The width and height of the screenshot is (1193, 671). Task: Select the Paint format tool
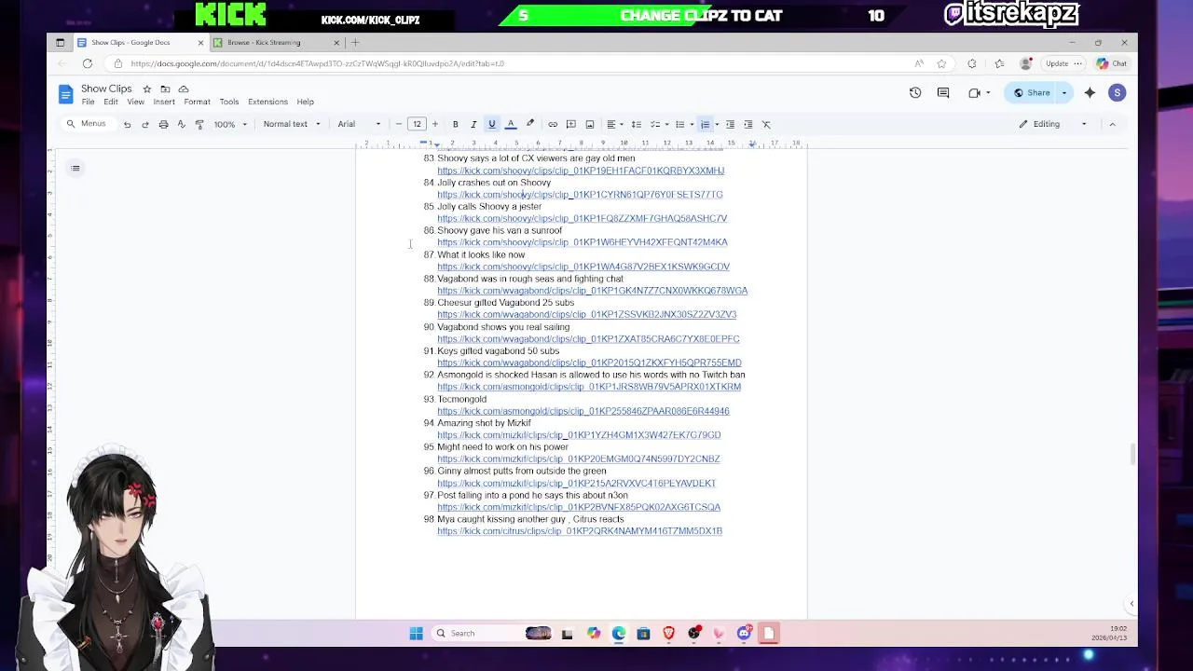click(x=199, y=124)
